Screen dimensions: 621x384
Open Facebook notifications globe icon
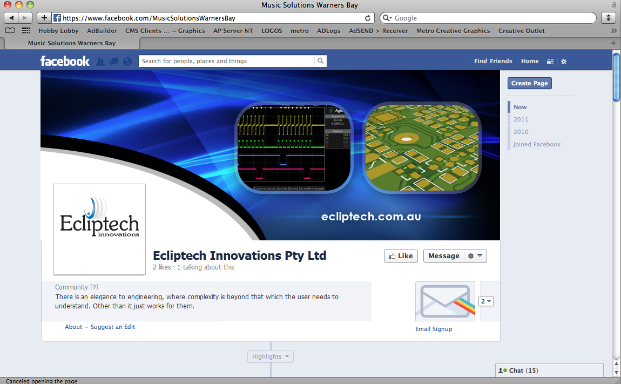127,62
